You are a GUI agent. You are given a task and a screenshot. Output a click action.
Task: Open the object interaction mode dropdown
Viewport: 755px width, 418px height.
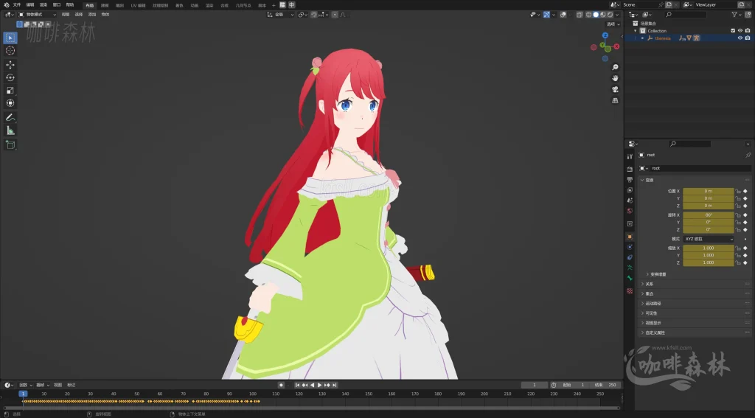point(37,15)
